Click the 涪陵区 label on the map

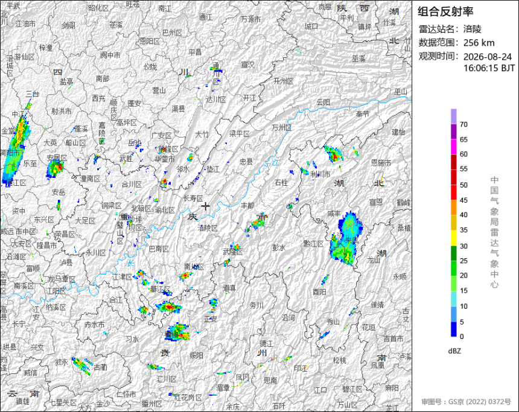click(x=208, y=228)
